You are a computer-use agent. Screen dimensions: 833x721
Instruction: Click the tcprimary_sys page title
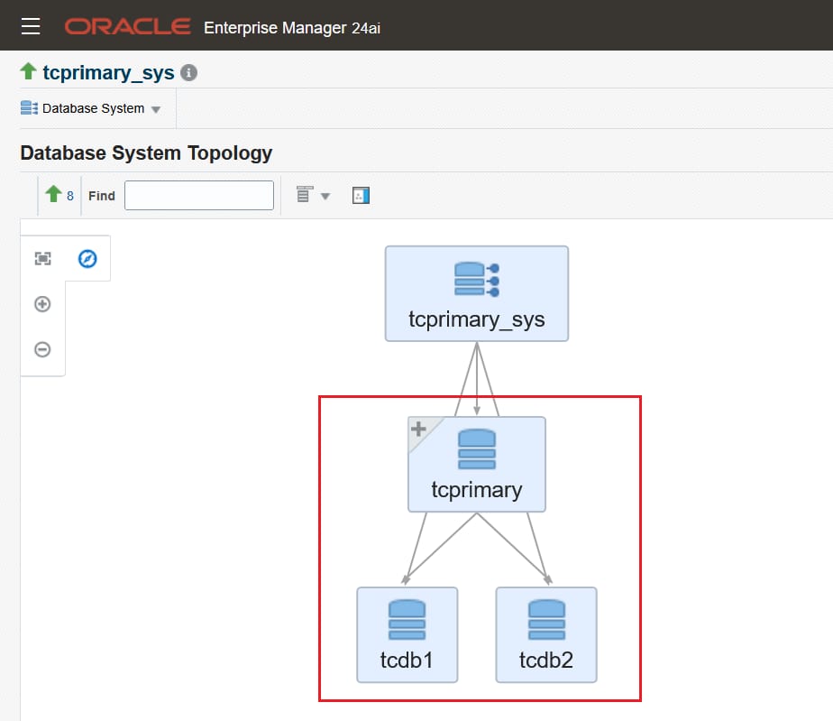pos(108,73)
